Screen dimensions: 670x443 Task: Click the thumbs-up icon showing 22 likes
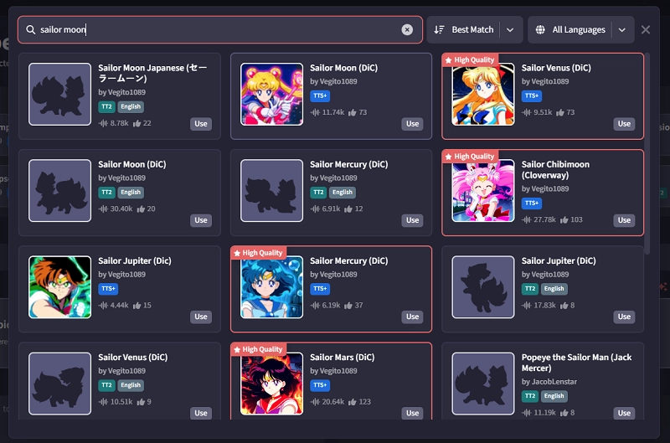(x=137, y=123)
